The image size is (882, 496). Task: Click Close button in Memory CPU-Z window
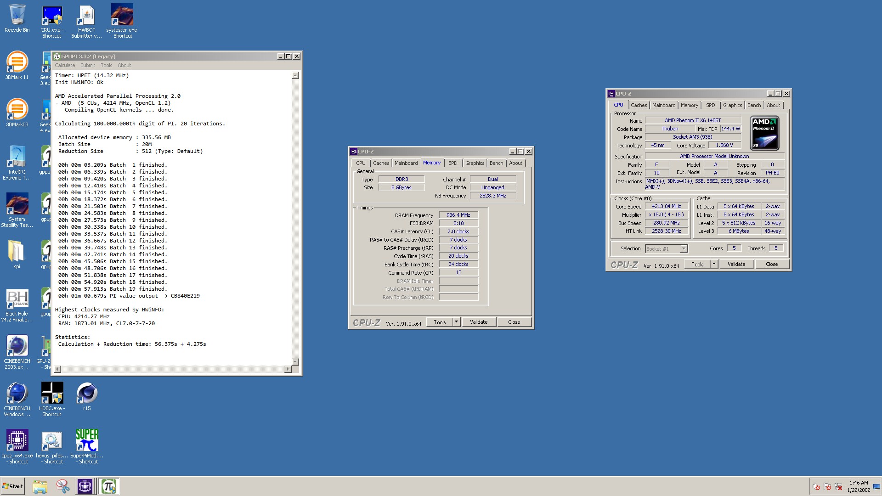click(x=514, y=322)
